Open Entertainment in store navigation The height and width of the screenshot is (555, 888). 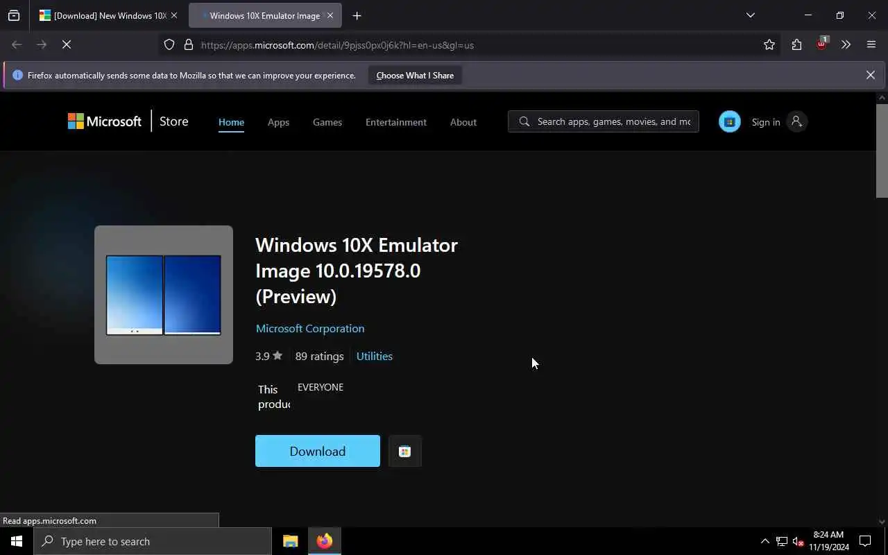click(396, 122)
